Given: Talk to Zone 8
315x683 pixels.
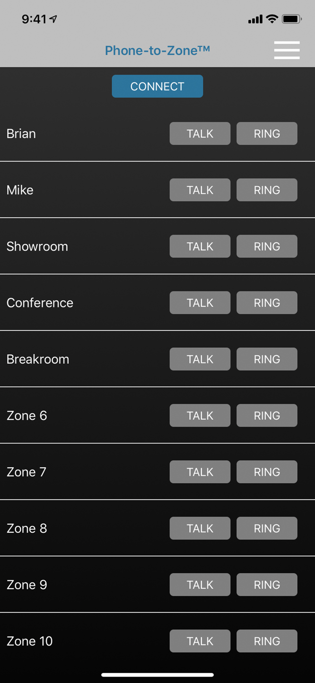Looking at the screenshot, I should pyautogui.click(x=200, y=528).
